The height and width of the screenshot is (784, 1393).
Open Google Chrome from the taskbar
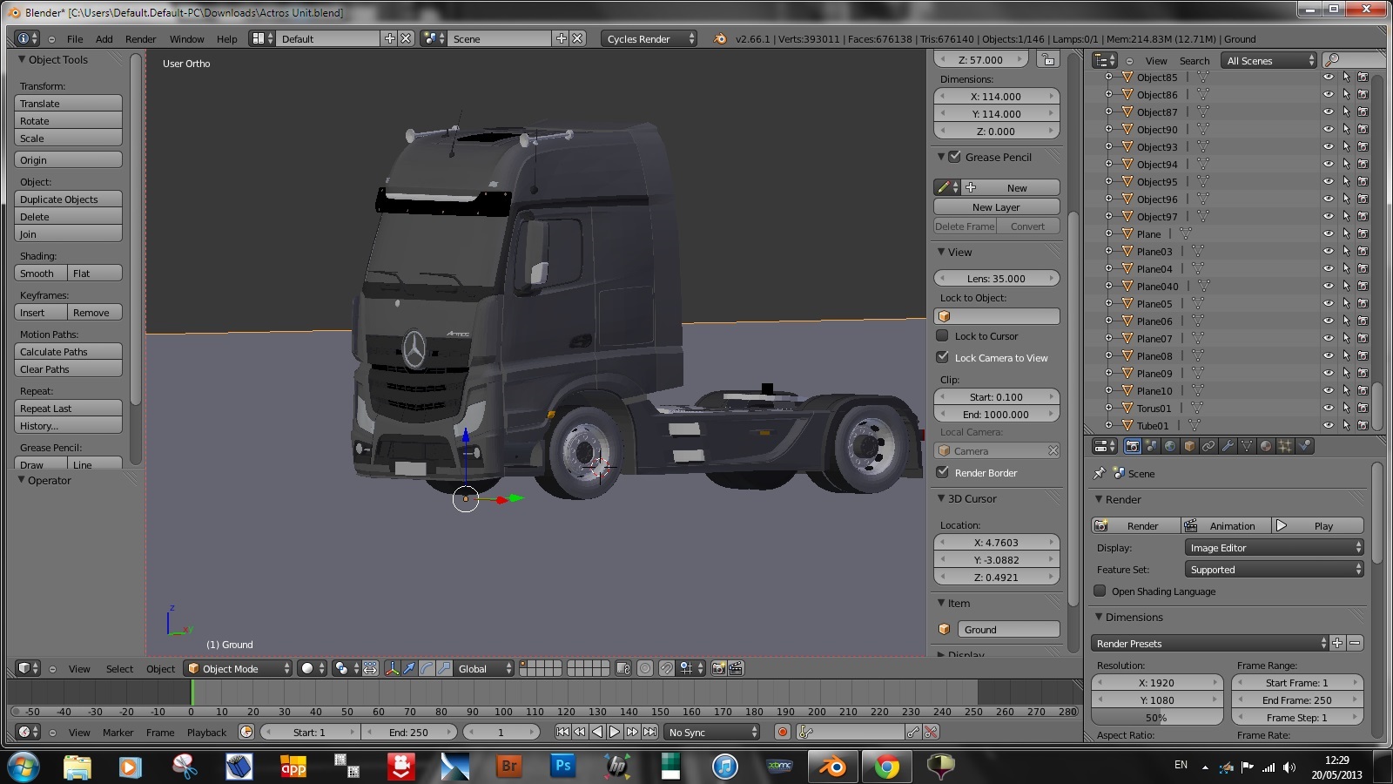point(887,767)
